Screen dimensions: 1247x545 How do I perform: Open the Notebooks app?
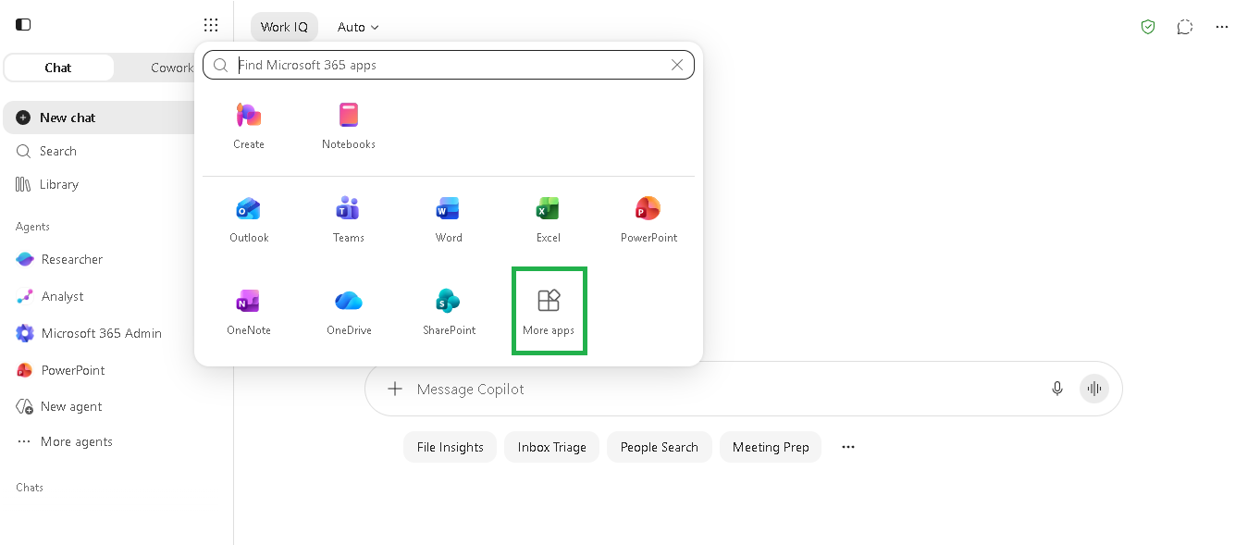click(x=349, y=126)
